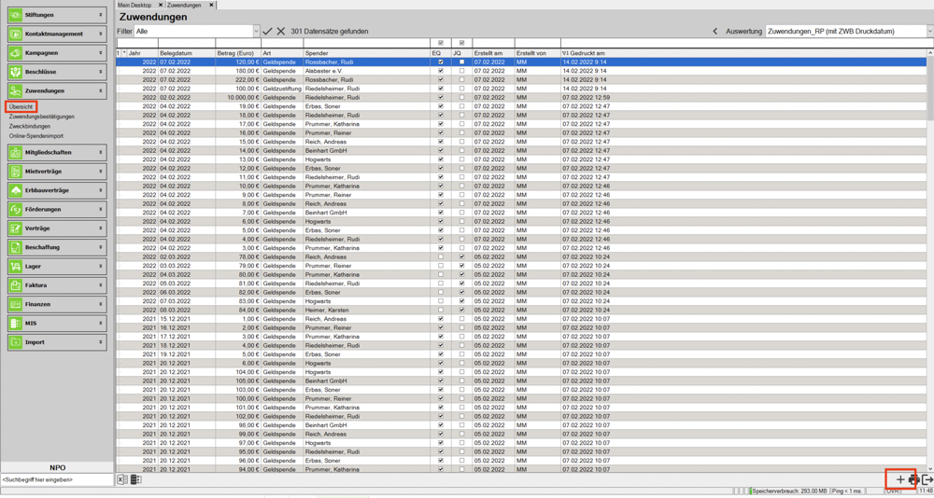
Task: Toggle the EQ column header filter checkbox
Action: (x=441, y=43)
